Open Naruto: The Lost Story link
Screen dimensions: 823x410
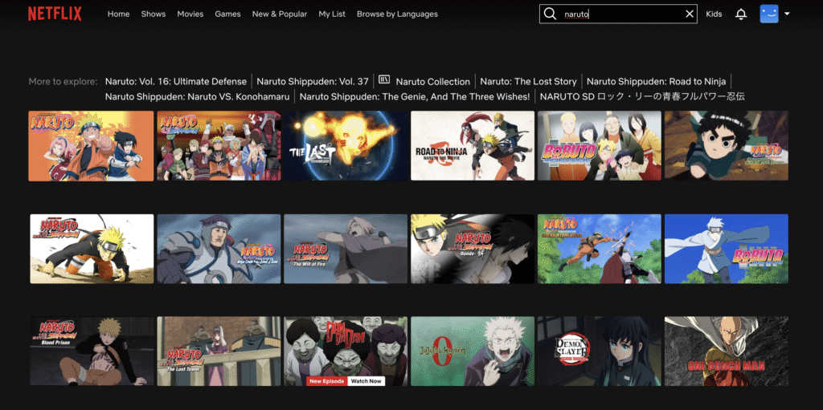pyautogui.click(x=528, y=81)
